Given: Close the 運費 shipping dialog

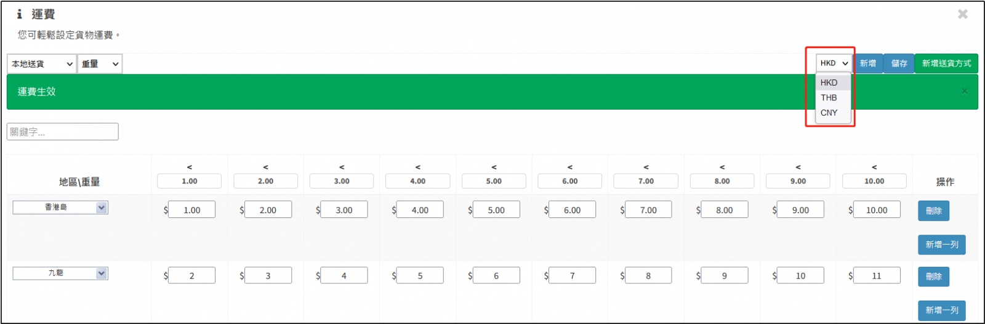Looking at the screenshot, I should [963, 14].
